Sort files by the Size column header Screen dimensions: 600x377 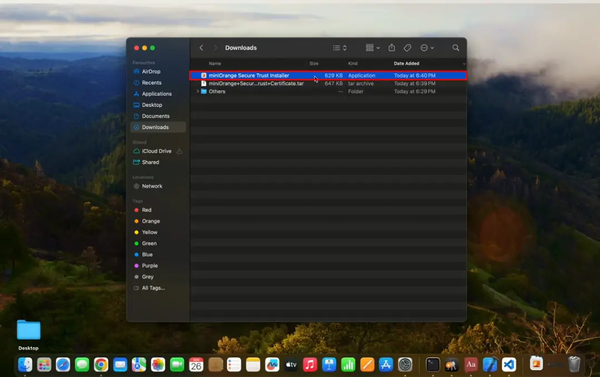[x=314, y=63]
